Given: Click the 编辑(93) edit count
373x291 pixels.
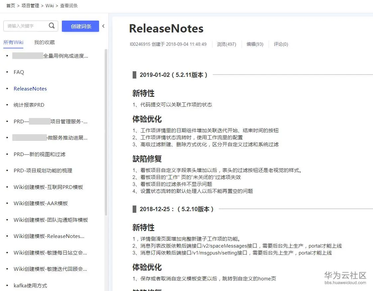Looking at the screenshot, I should 255,44.
